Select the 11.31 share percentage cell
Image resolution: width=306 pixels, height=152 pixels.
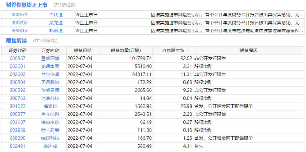tap(173, 74)
